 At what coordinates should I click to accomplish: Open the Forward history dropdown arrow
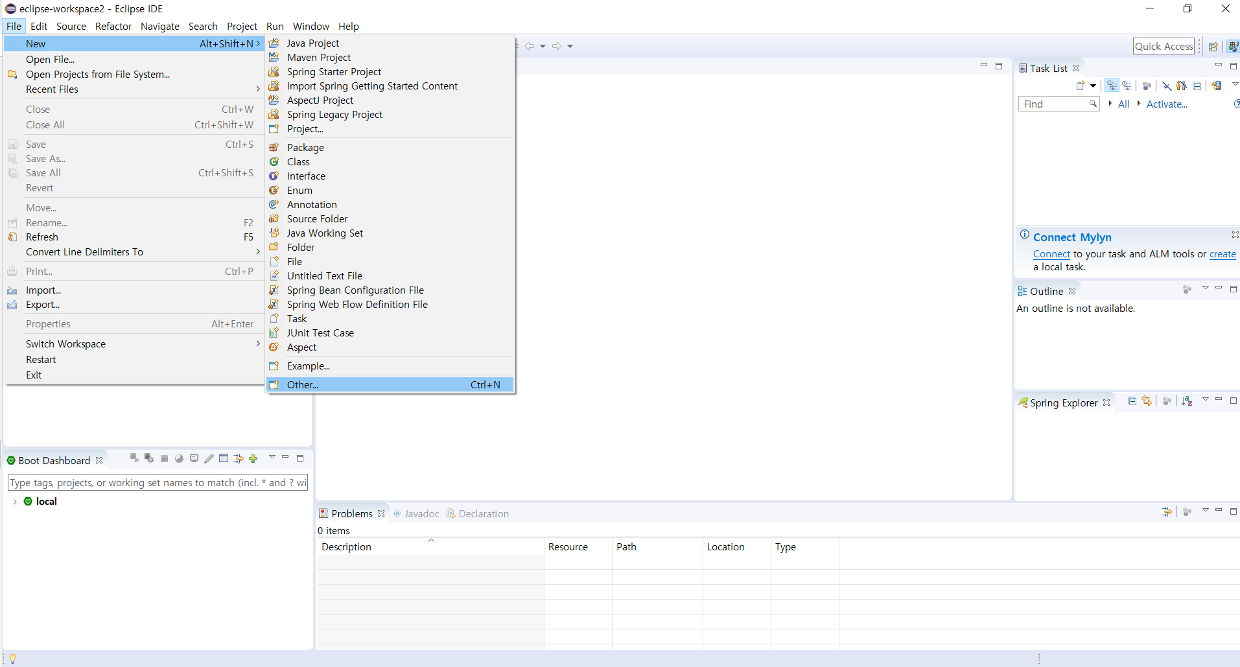coord(570,46)
